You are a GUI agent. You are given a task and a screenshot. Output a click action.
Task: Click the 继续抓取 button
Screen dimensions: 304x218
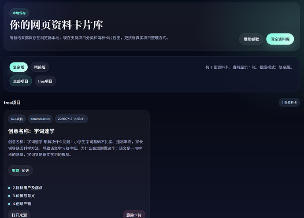click(x=251, y=39)
